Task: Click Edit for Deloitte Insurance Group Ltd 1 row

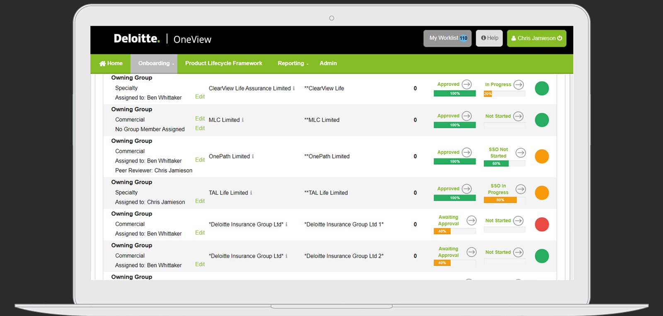Action: click(200, 232)
